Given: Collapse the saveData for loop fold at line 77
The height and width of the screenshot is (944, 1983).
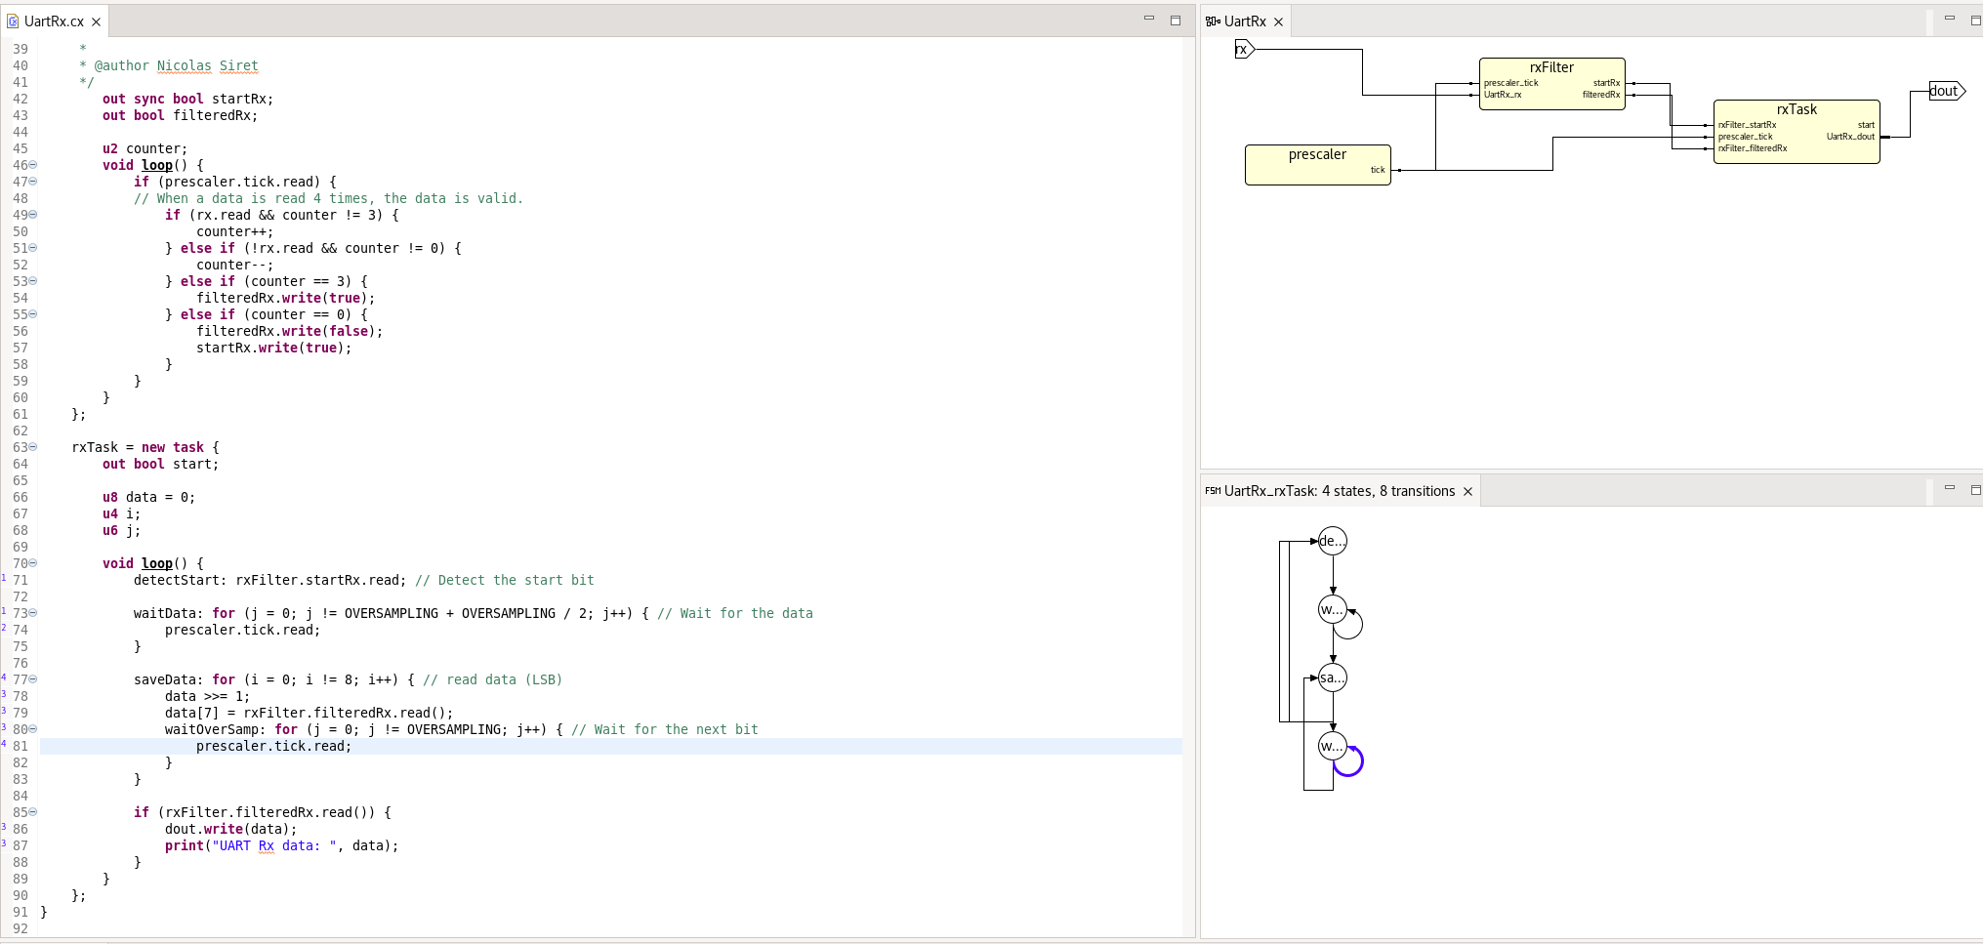Looking at the screenshot, I should pos(31,678).
